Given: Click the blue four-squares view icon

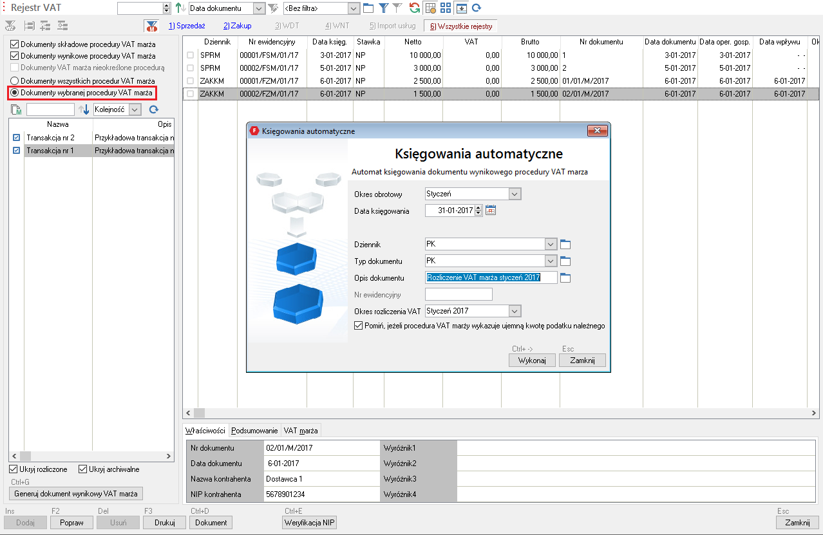Looking at the screenshot, I should (446, 8).
